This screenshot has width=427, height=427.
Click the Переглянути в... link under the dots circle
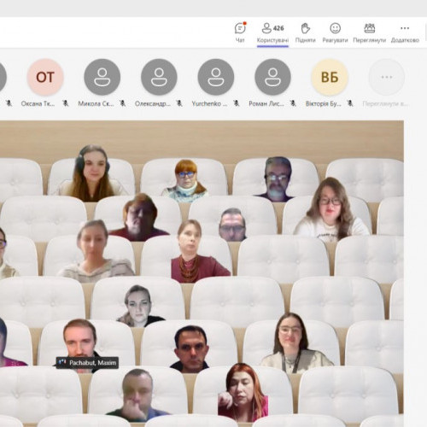pos(385,104)
